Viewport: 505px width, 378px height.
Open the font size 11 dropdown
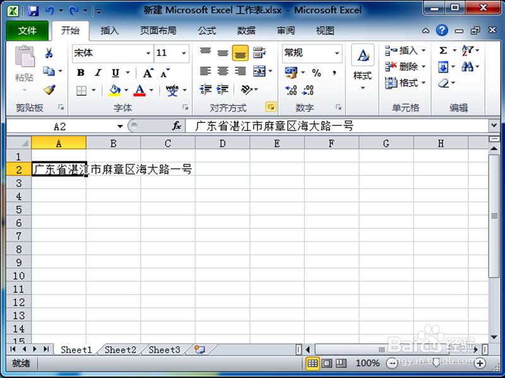pyautogui.click(x=184, y=53)
